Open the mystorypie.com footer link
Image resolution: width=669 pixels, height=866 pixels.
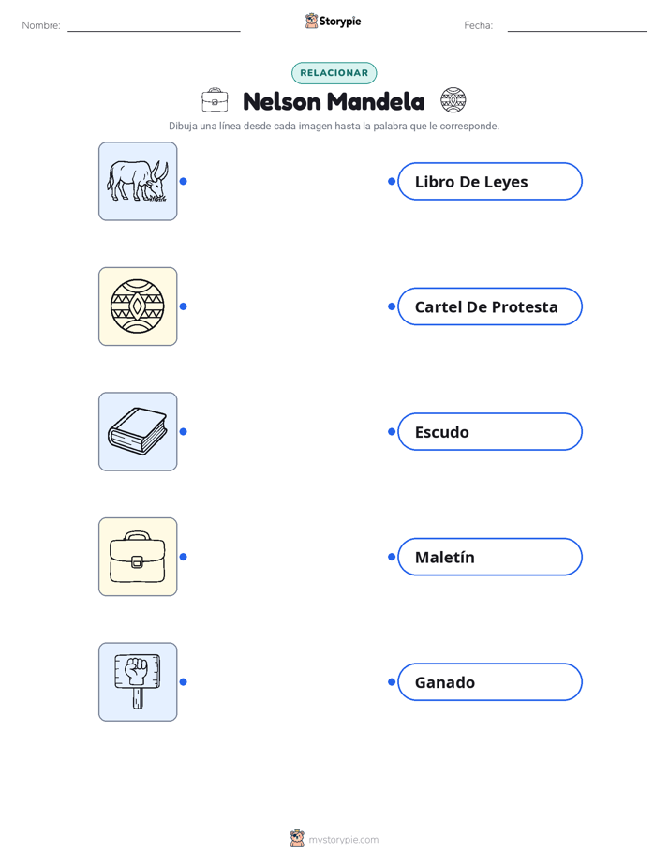(x=343, y=840)
